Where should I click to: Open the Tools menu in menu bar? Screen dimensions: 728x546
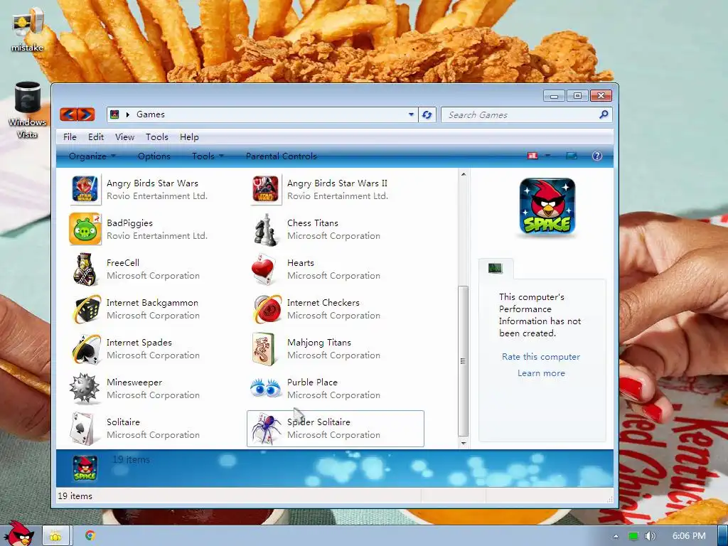pyautogui.click(x=157, y=137)
